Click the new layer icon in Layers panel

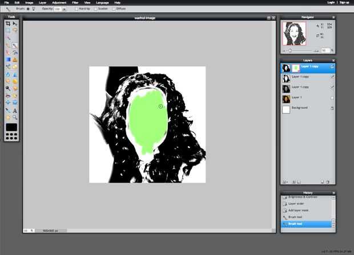(322, 181)
